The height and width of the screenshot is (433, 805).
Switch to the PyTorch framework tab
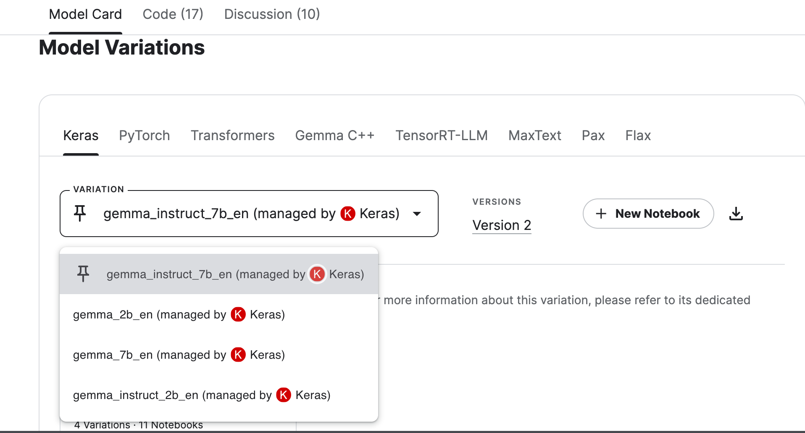coord(144,136)
